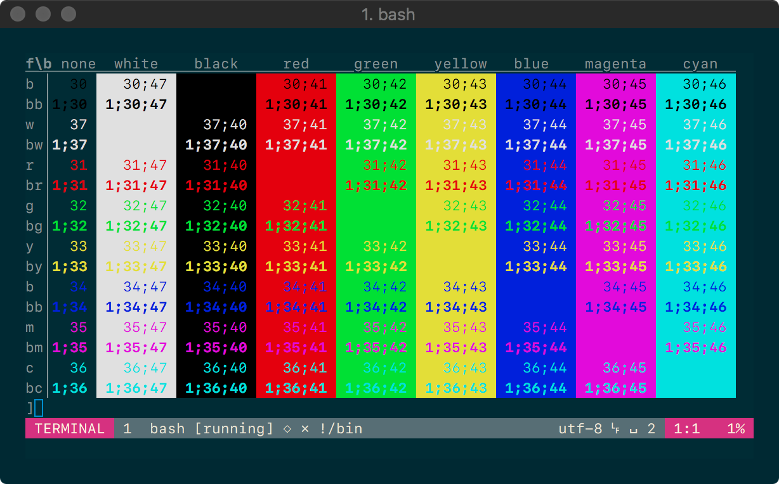The image size is (779, 484).
Task: Click the "1%" scroll percentage indicator
Action: [x=736, y=428]
